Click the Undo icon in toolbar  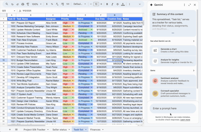tap(12, 4)
